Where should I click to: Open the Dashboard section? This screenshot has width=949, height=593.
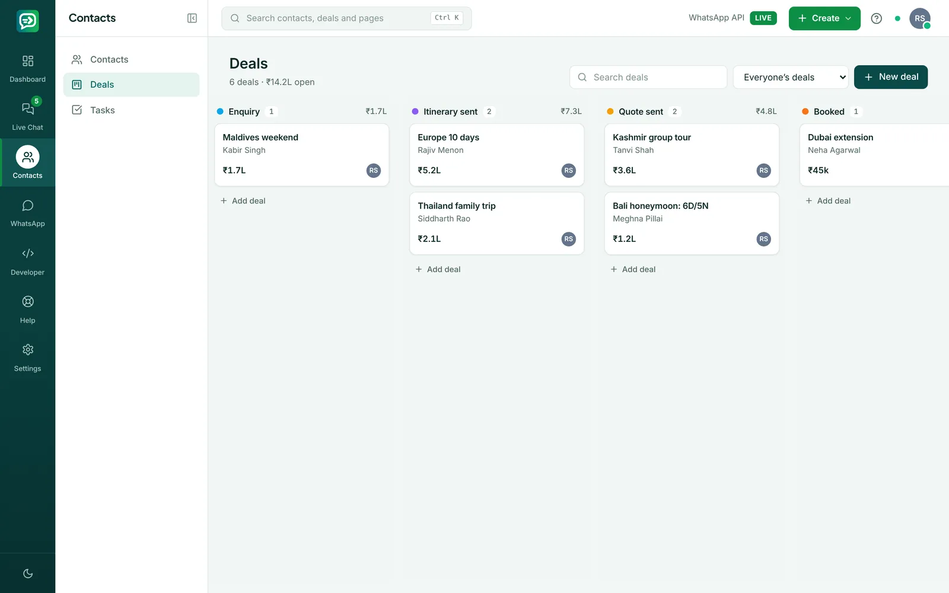(x=27, y=69)
